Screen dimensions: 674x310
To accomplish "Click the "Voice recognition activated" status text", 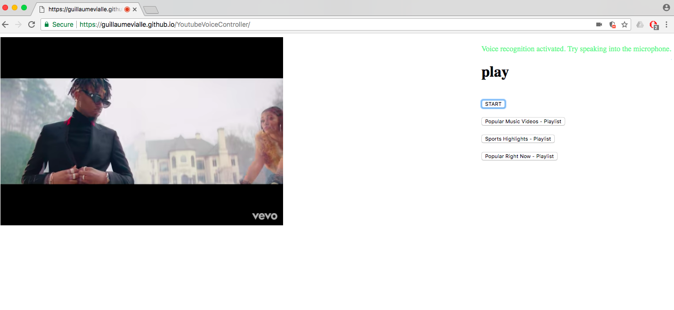I will pyautogui.click(x=576, y=49).
